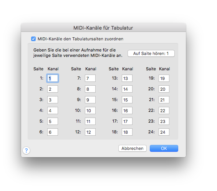The height and width of the screenshot is (191, 217).
Task: Click the Saite label 12:
Action: tap(78, 132)
